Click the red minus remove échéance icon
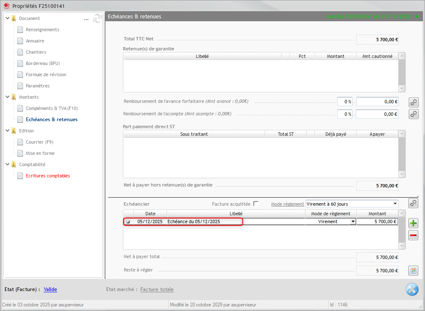425x311 pixels. [413, 236]
